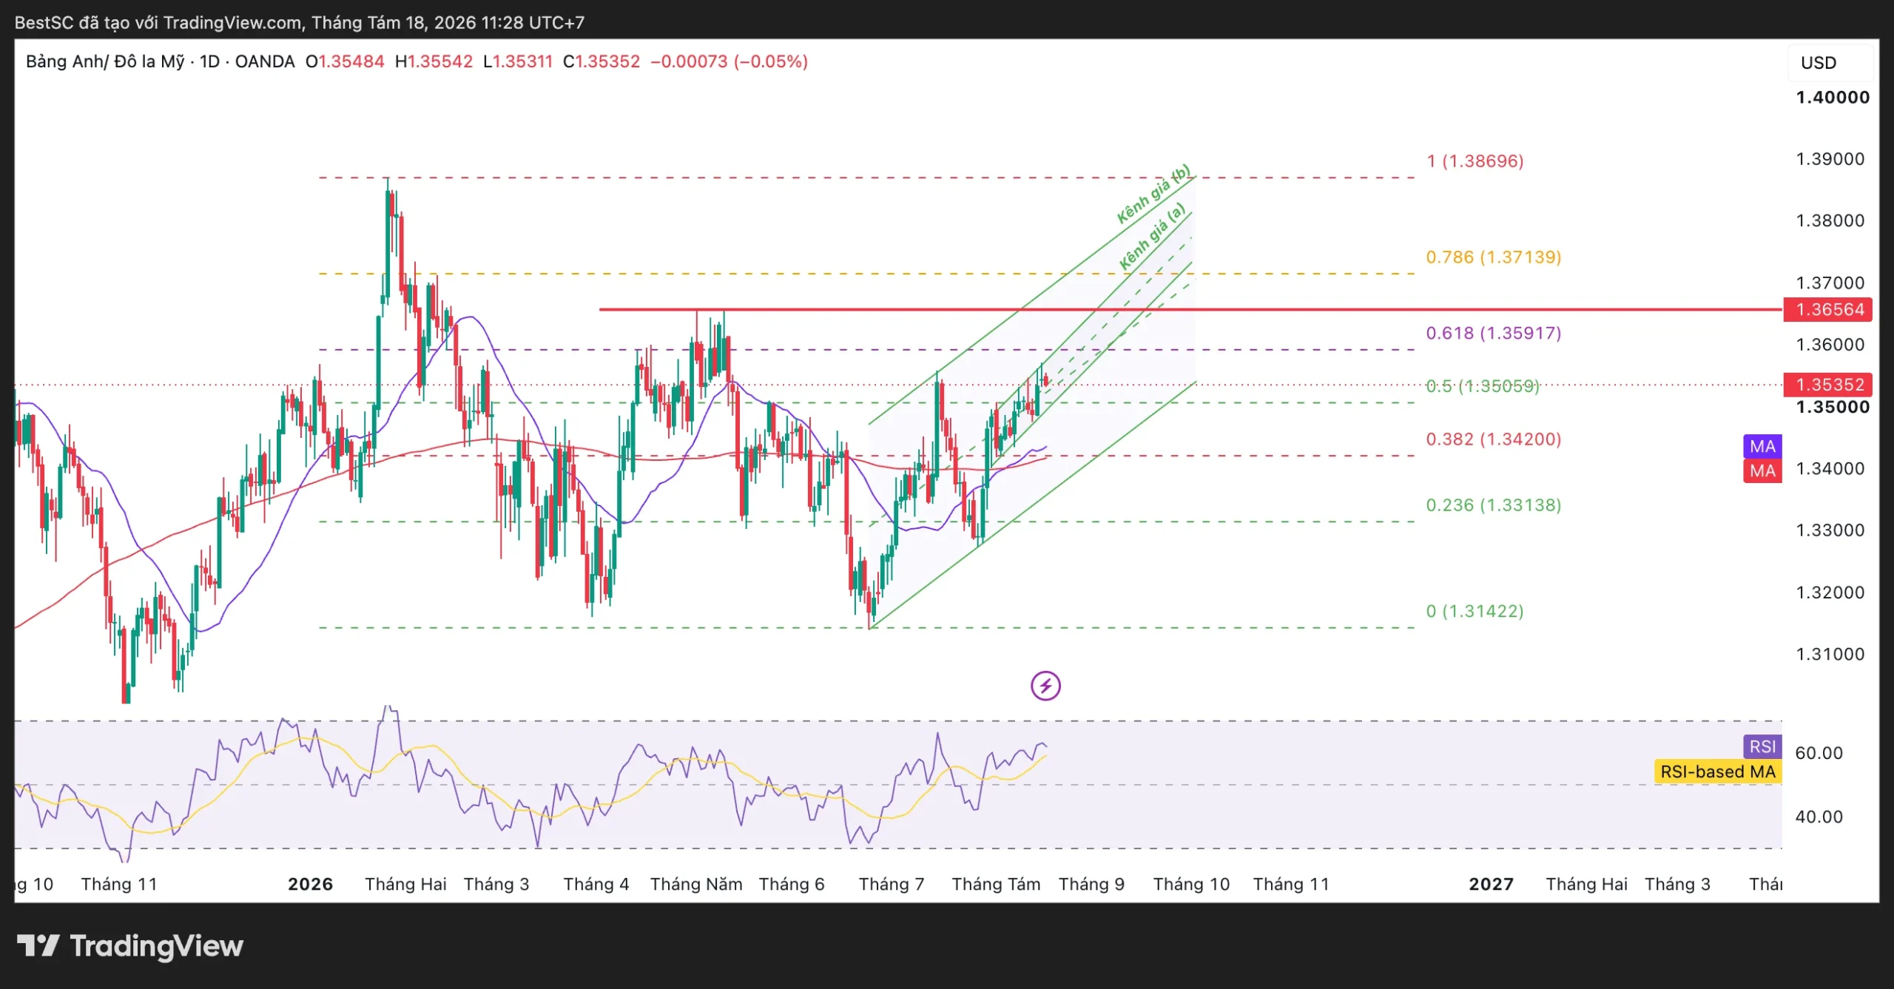Viewport: 1894px width, 989px height.
Task: Select the red MA indicator label
Action: [x=1762, y=470]
